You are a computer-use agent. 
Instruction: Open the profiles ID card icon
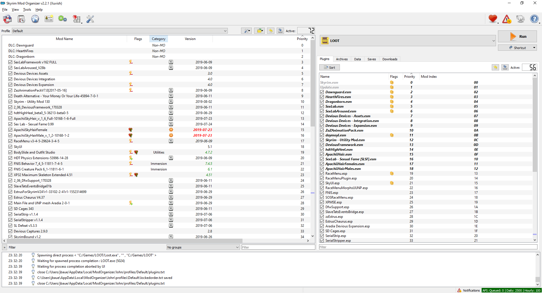[49, 19]
